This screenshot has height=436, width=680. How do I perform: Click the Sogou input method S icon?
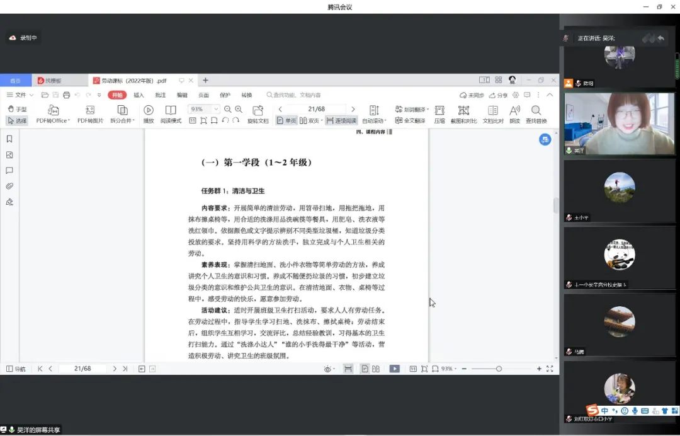tap(592, 410)
